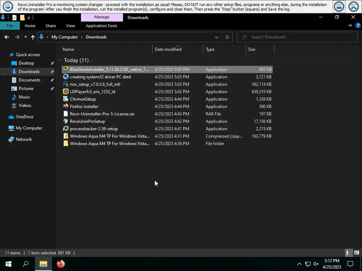Open Videos in the navigation pane
This screenshot has width=362, height=271.
click(25, 106)
